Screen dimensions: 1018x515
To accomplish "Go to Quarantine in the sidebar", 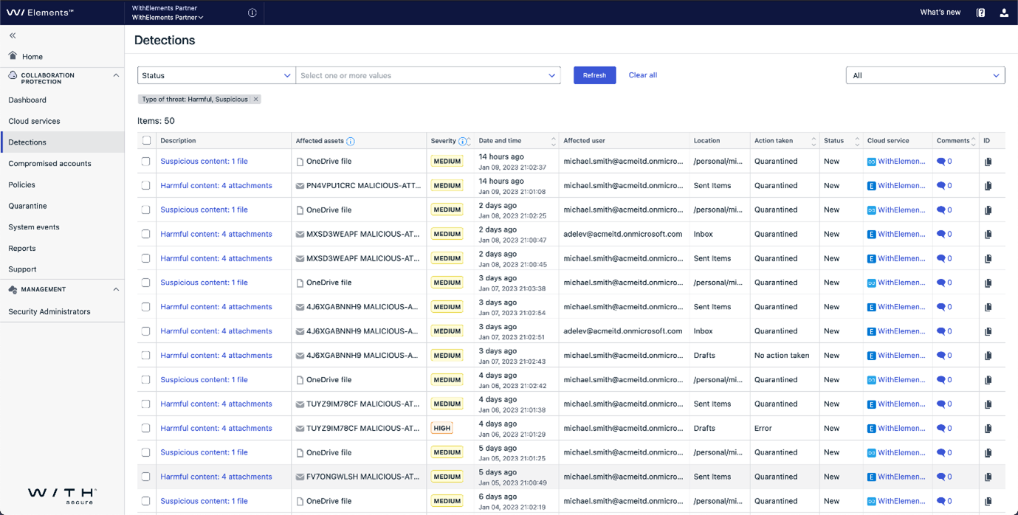I will (x=27, y=206).
